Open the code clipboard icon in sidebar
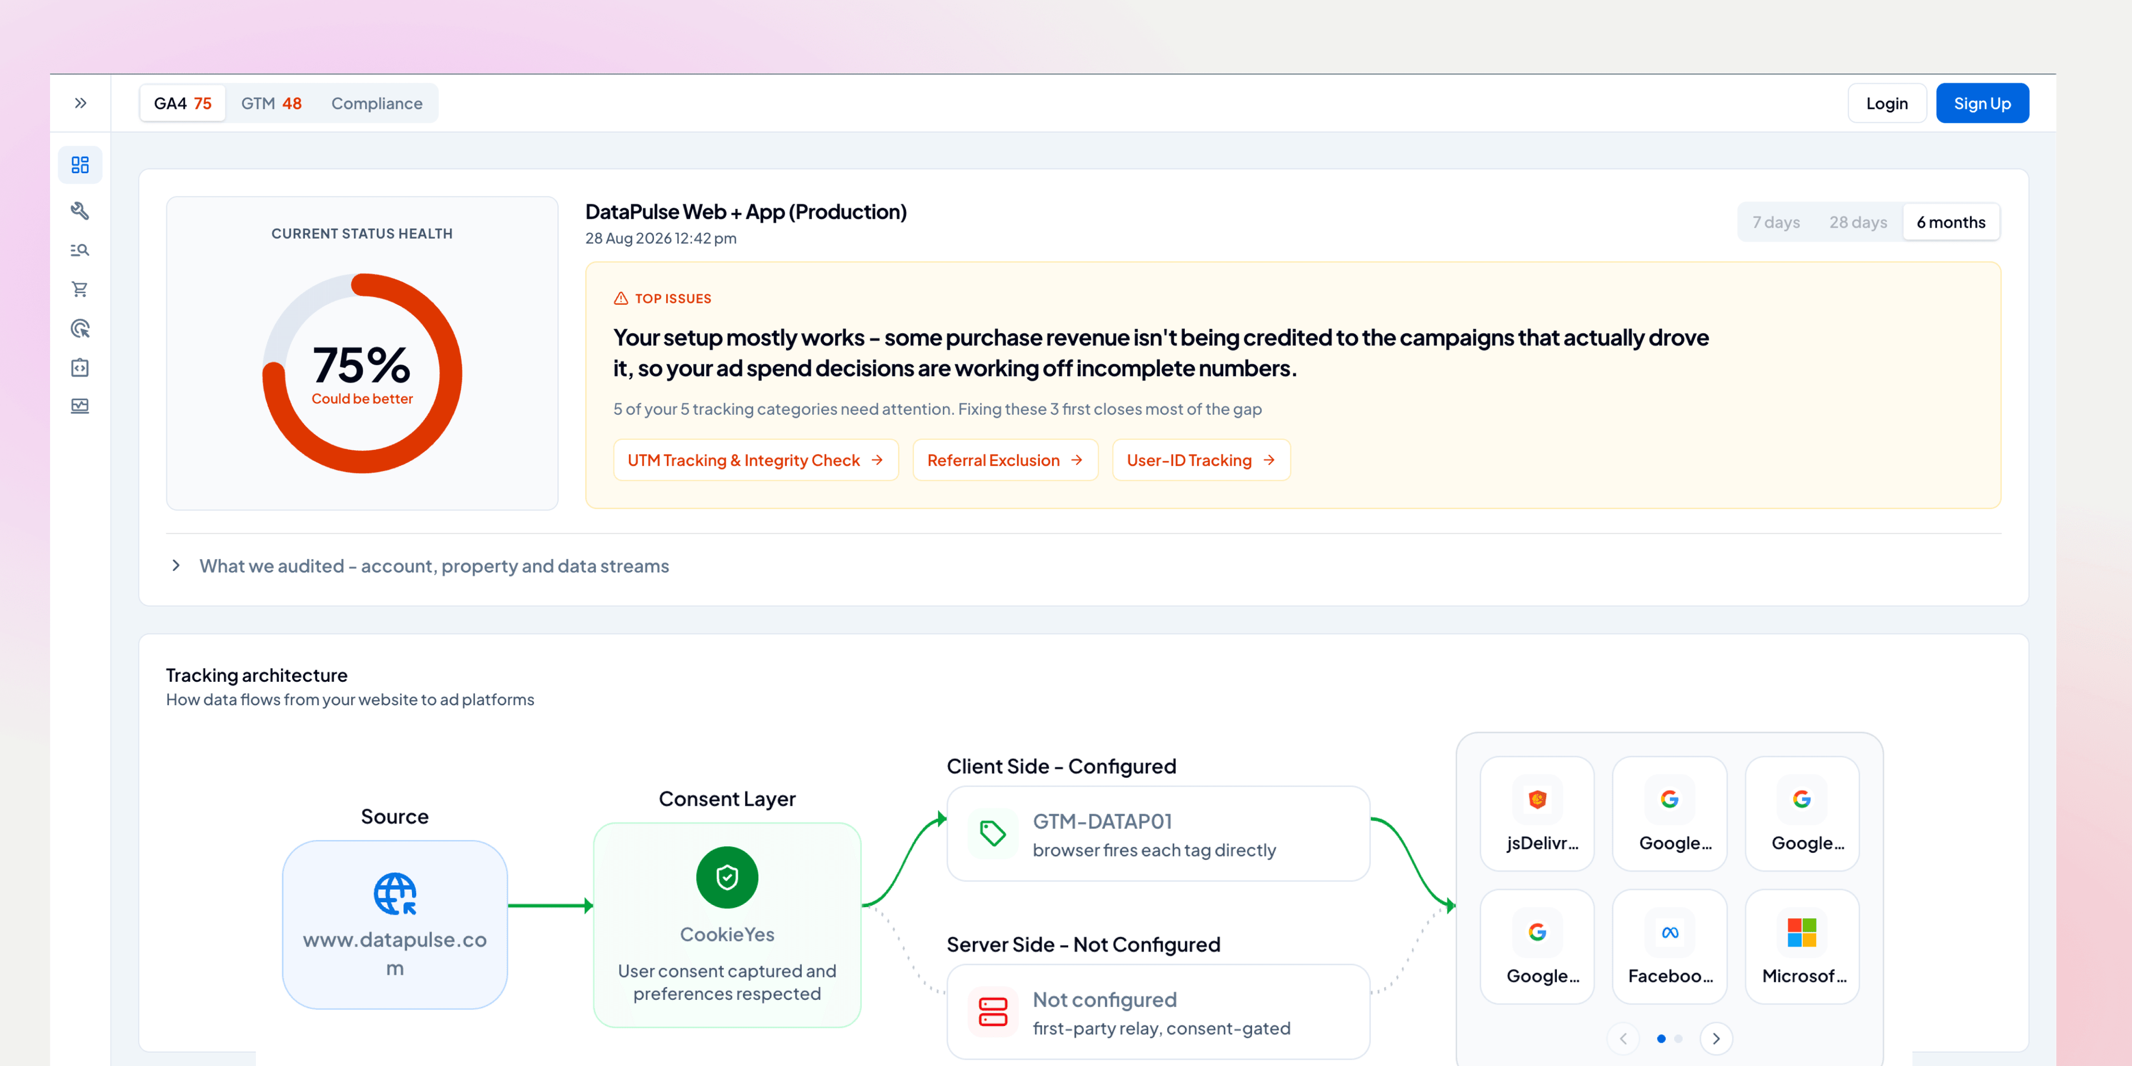 (x=81, y=368)
